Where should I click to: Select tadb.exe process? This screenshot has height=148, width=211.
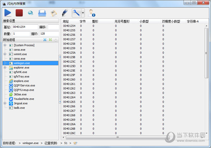click(x=19, y=108)
